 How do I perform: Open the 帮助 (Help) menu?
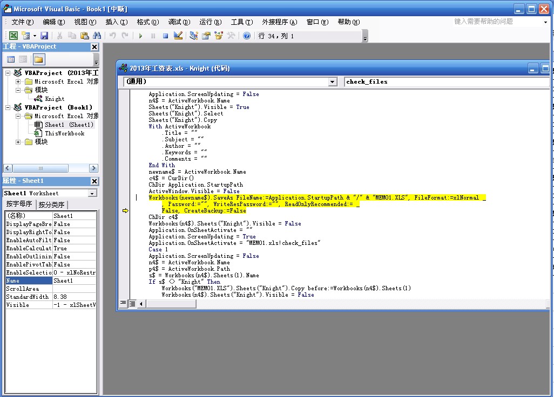click(349, 22)
